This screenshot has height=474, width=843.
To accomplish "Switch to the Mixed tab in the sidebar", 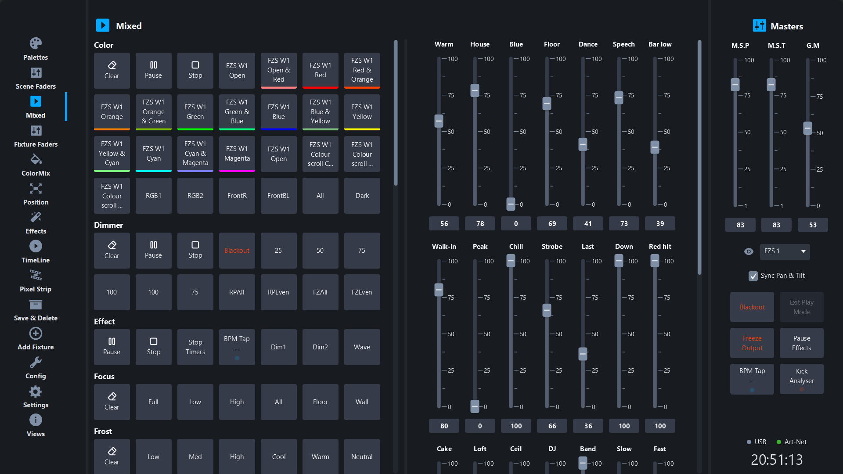I will [36, 107].
